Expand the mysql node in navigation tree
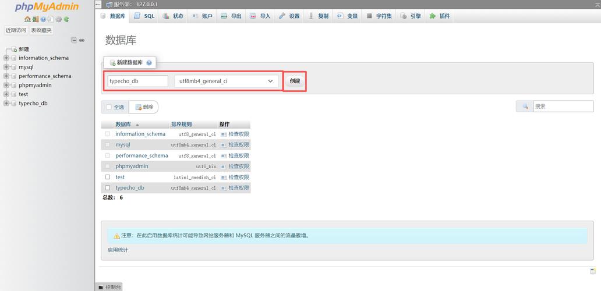 click(x=6, y=67)
